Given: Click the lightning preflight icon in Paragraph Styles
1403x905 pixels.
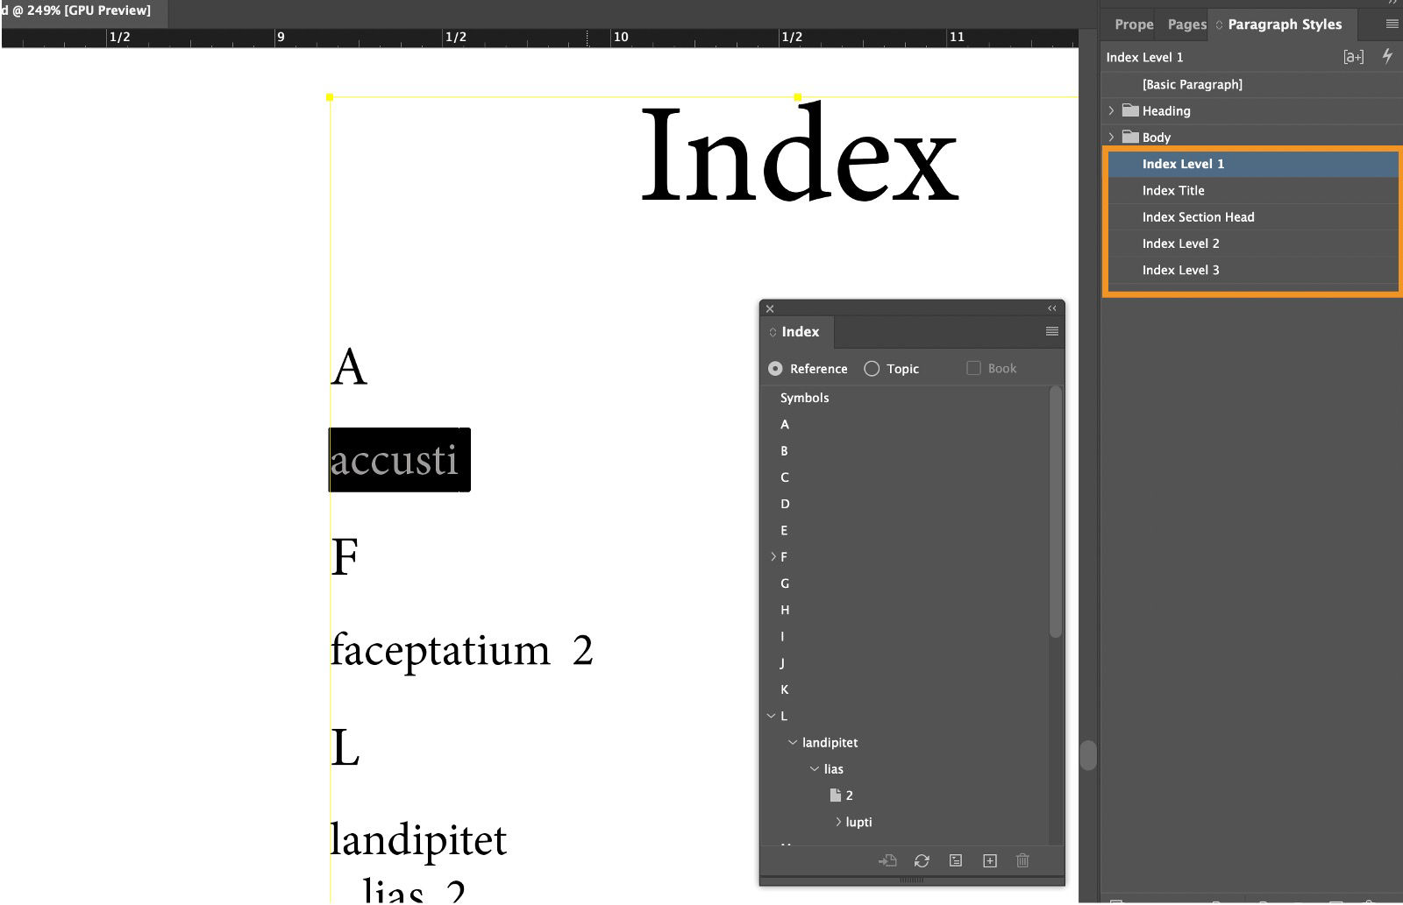Looking at the screenshot, I should pyautogui.click(x=1386, y=56).
